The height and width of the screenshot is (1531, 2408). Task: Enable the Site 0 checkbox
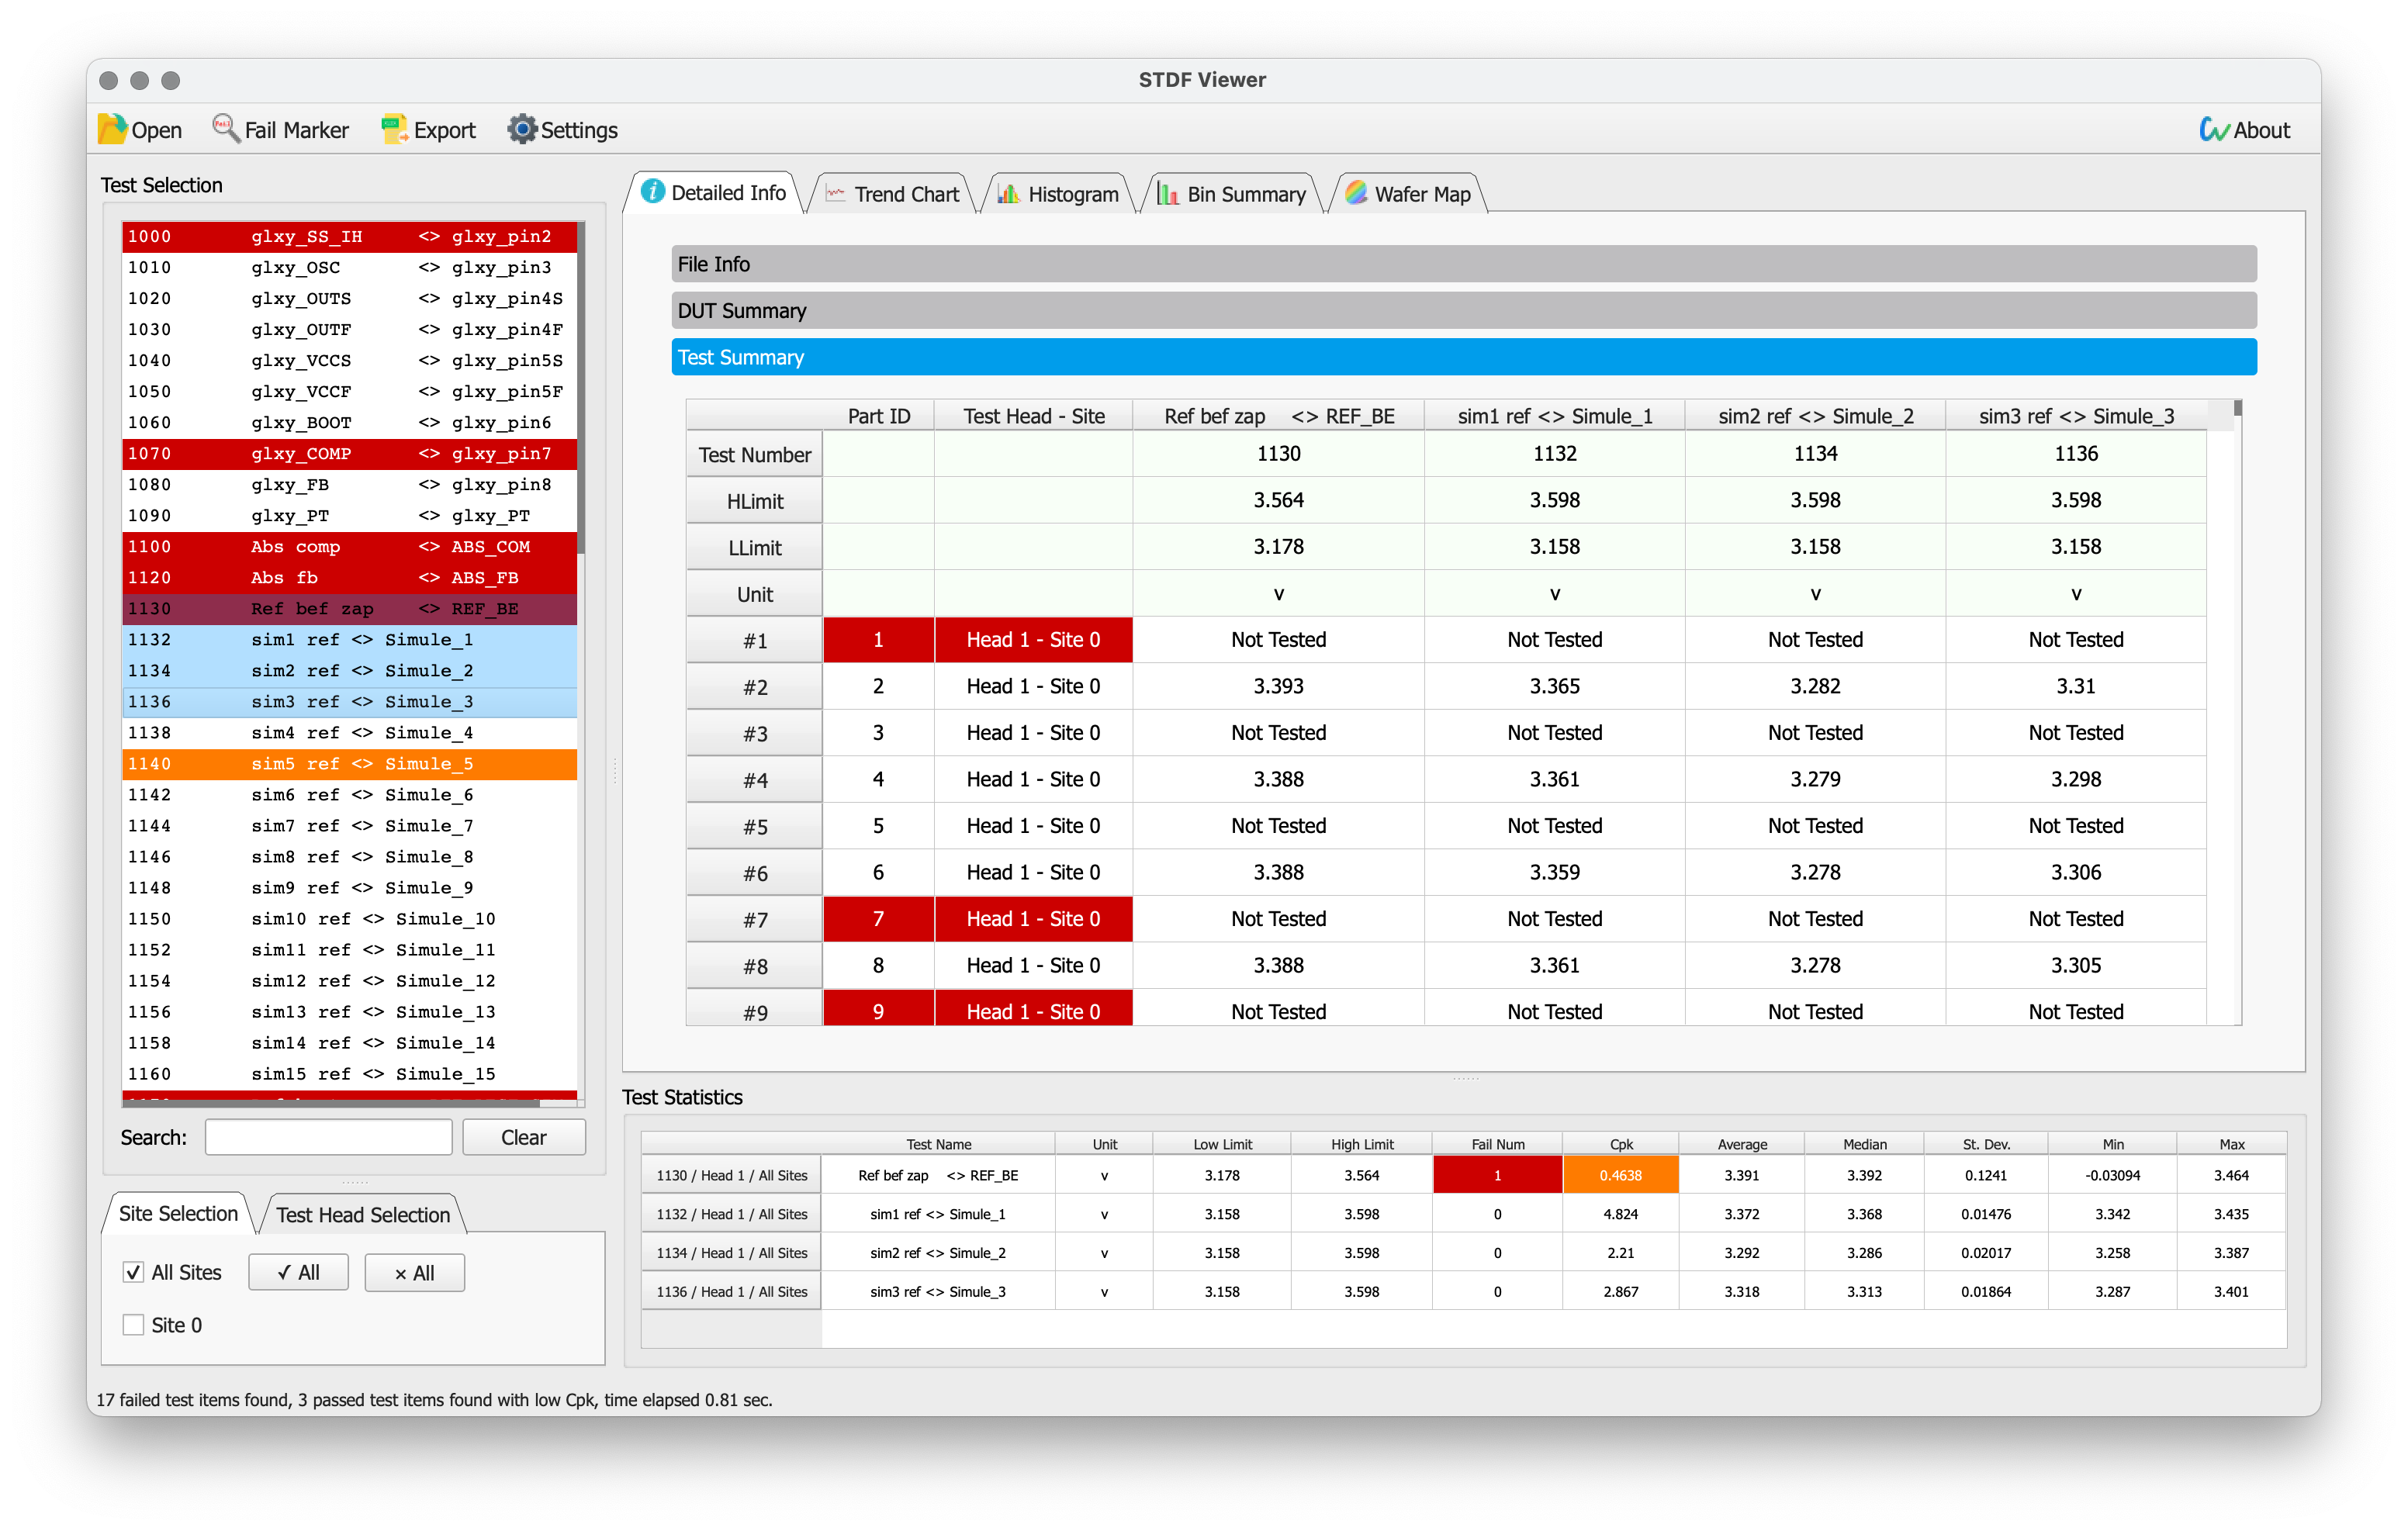click(133, 1324)
